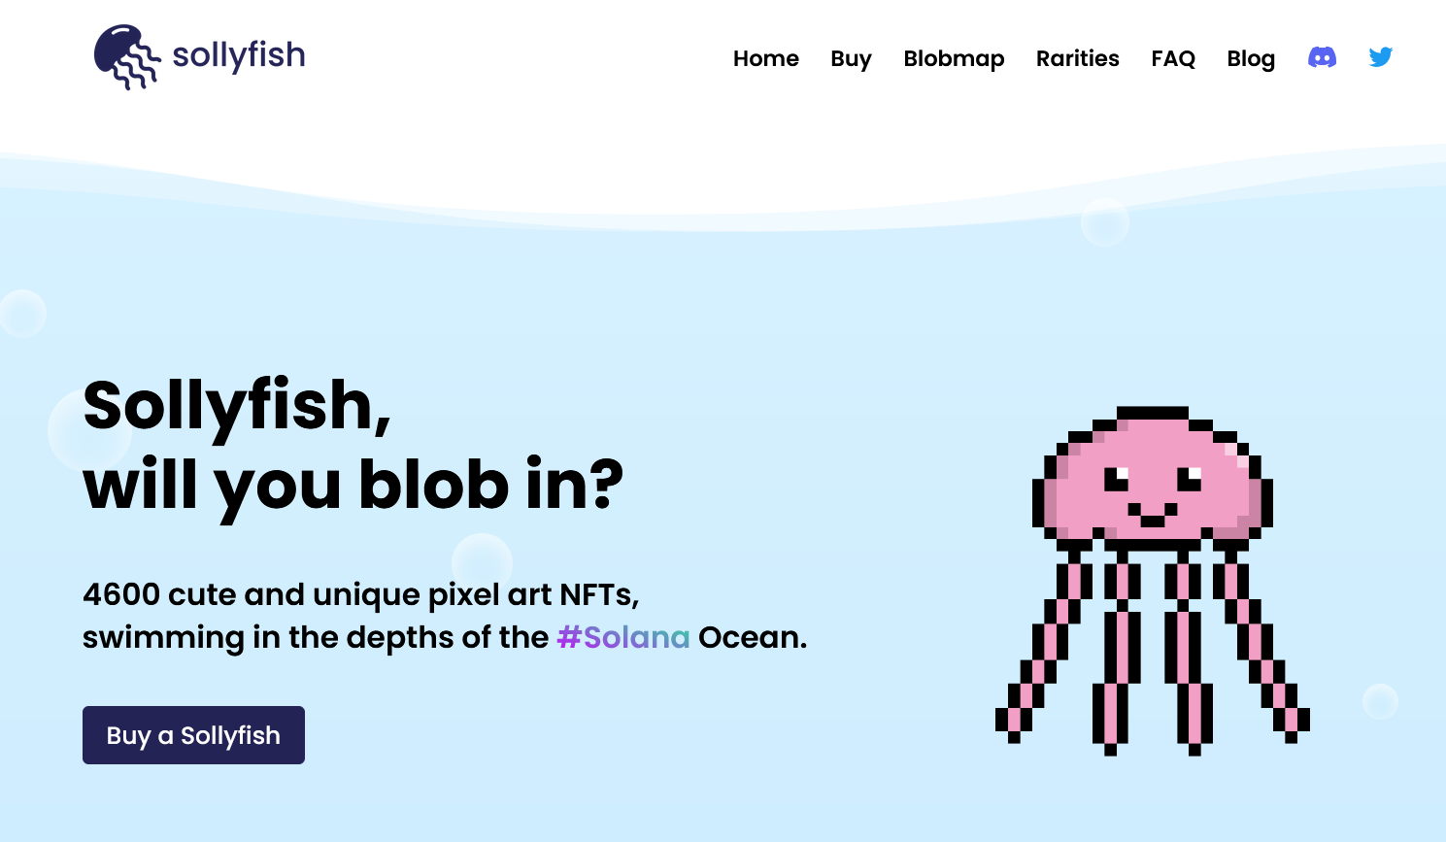Open the Buy navigation menu item
The image size is (1446, 842).
[851, 58]
